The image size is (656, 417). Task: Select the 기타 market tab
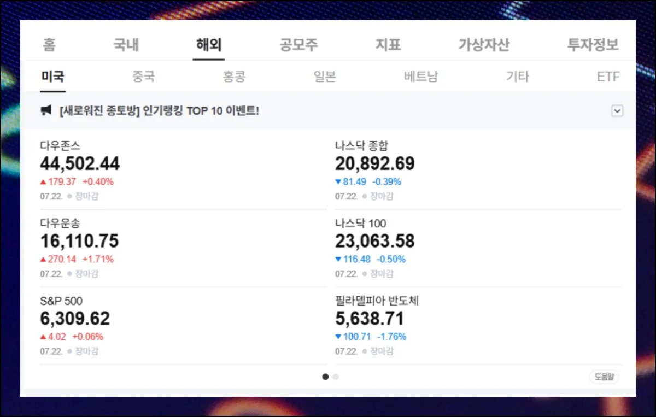[517, 77]
